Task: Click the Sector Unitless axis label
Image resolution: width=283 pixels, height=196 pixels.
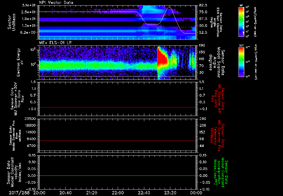Action: (x=12, y=22)
